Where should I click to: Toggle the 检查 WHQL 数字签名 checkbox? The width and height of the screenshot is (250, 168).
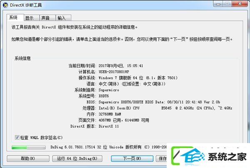[x=17, y=138]
